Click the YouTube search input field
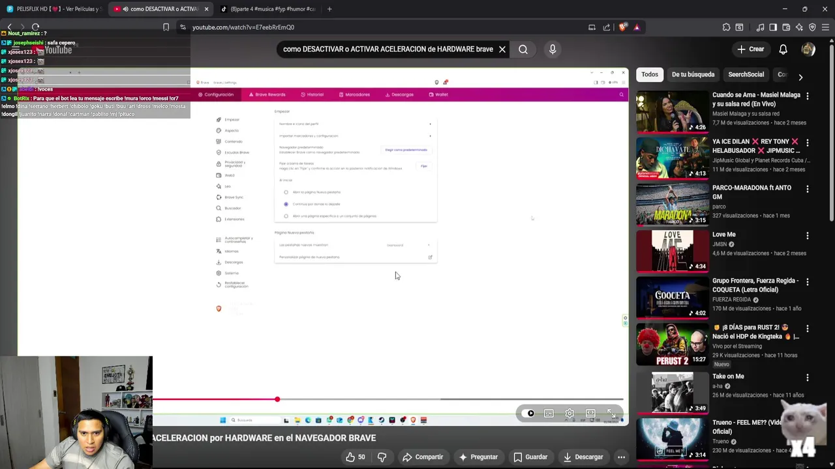The height and width of the screenshot is (469, 835). coord(388,49)
